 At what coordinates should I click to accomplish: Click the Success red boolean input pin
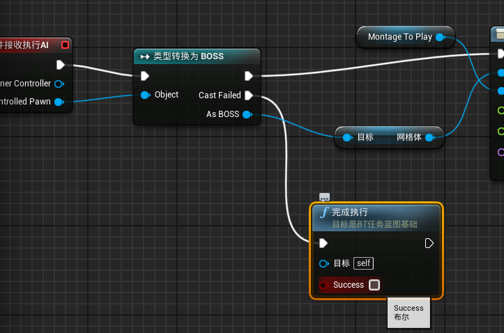(x=323, y=285)
